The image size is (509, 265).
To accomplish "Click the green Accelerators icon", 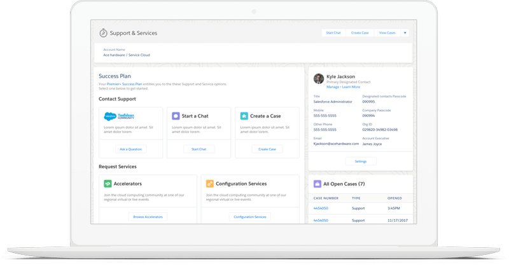I will (x=108, y=184).
